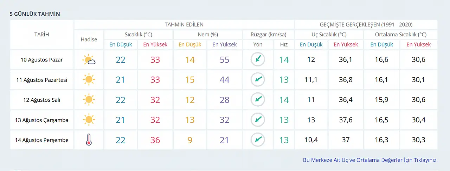Select the Nem (%) header cell
The width and height of the screenshot is (450, 171).
pyautogui.click(x=208, y=35)
